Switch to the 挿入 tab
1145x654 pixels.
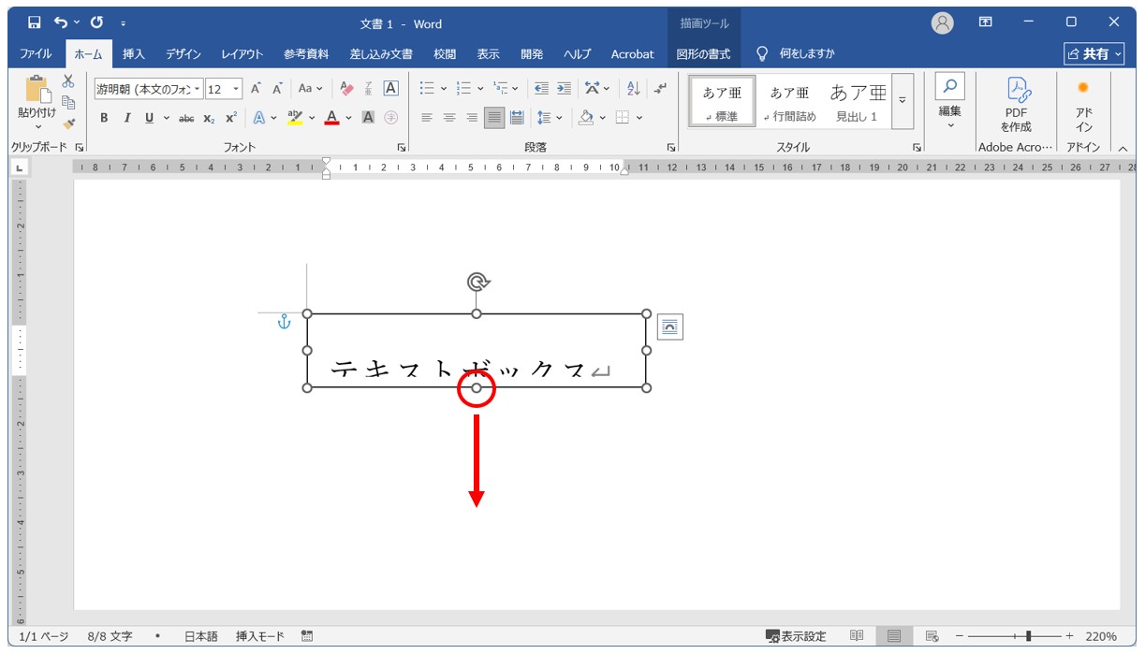point(134,54)
